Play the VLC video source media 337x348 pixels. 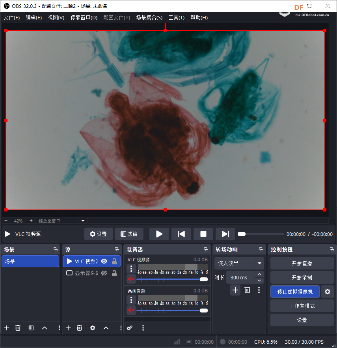tap(159, 234)
